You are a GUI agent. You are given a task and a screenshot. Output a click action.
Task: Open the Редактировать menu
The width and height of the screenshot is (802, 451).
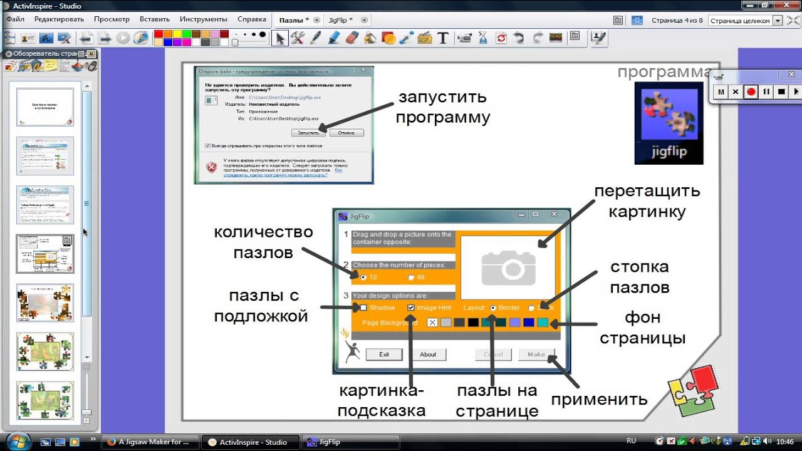[59, 19]
